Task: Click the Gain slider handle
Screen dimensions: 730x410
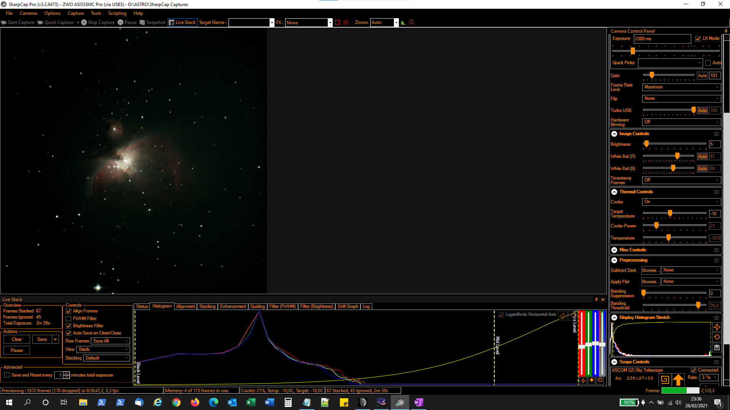Action: point(652,75)
